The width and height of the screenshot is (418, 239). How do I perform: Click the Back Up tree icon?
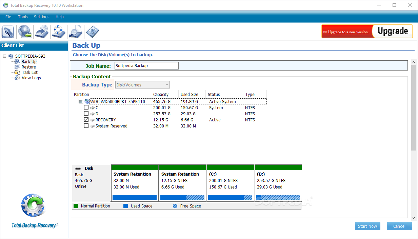(17, 62)
